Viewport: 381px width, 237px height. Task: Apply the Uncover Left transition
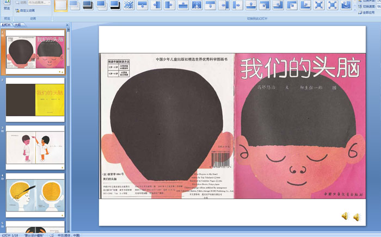pyautogui.click(x=224, y=5)
